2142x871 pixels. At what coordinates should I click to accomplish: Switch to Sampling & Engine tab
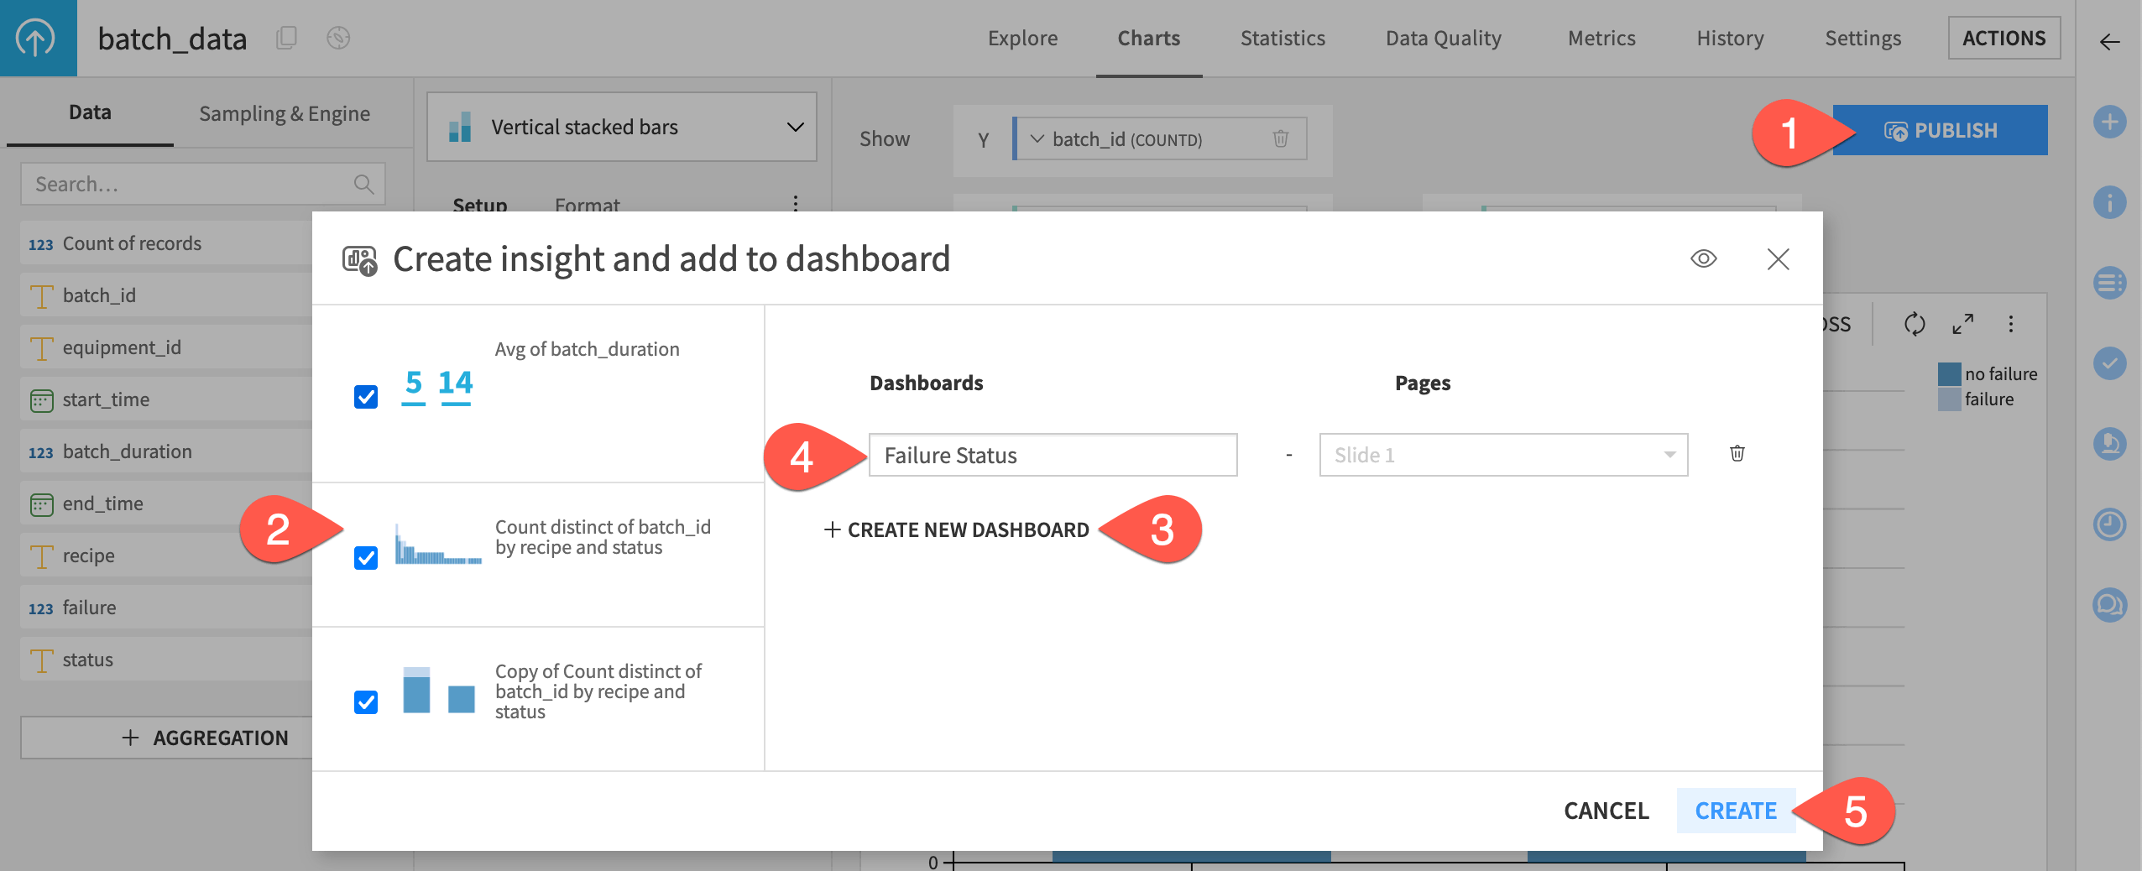click(285, 113)
